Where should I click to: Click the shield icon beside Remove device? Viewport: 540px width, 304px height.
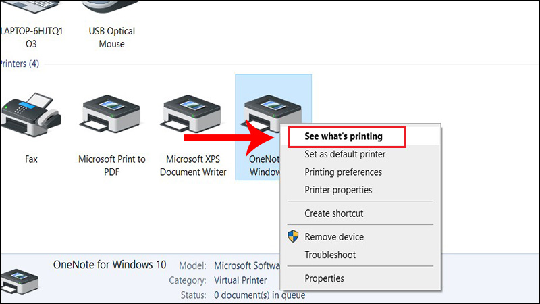294,236
